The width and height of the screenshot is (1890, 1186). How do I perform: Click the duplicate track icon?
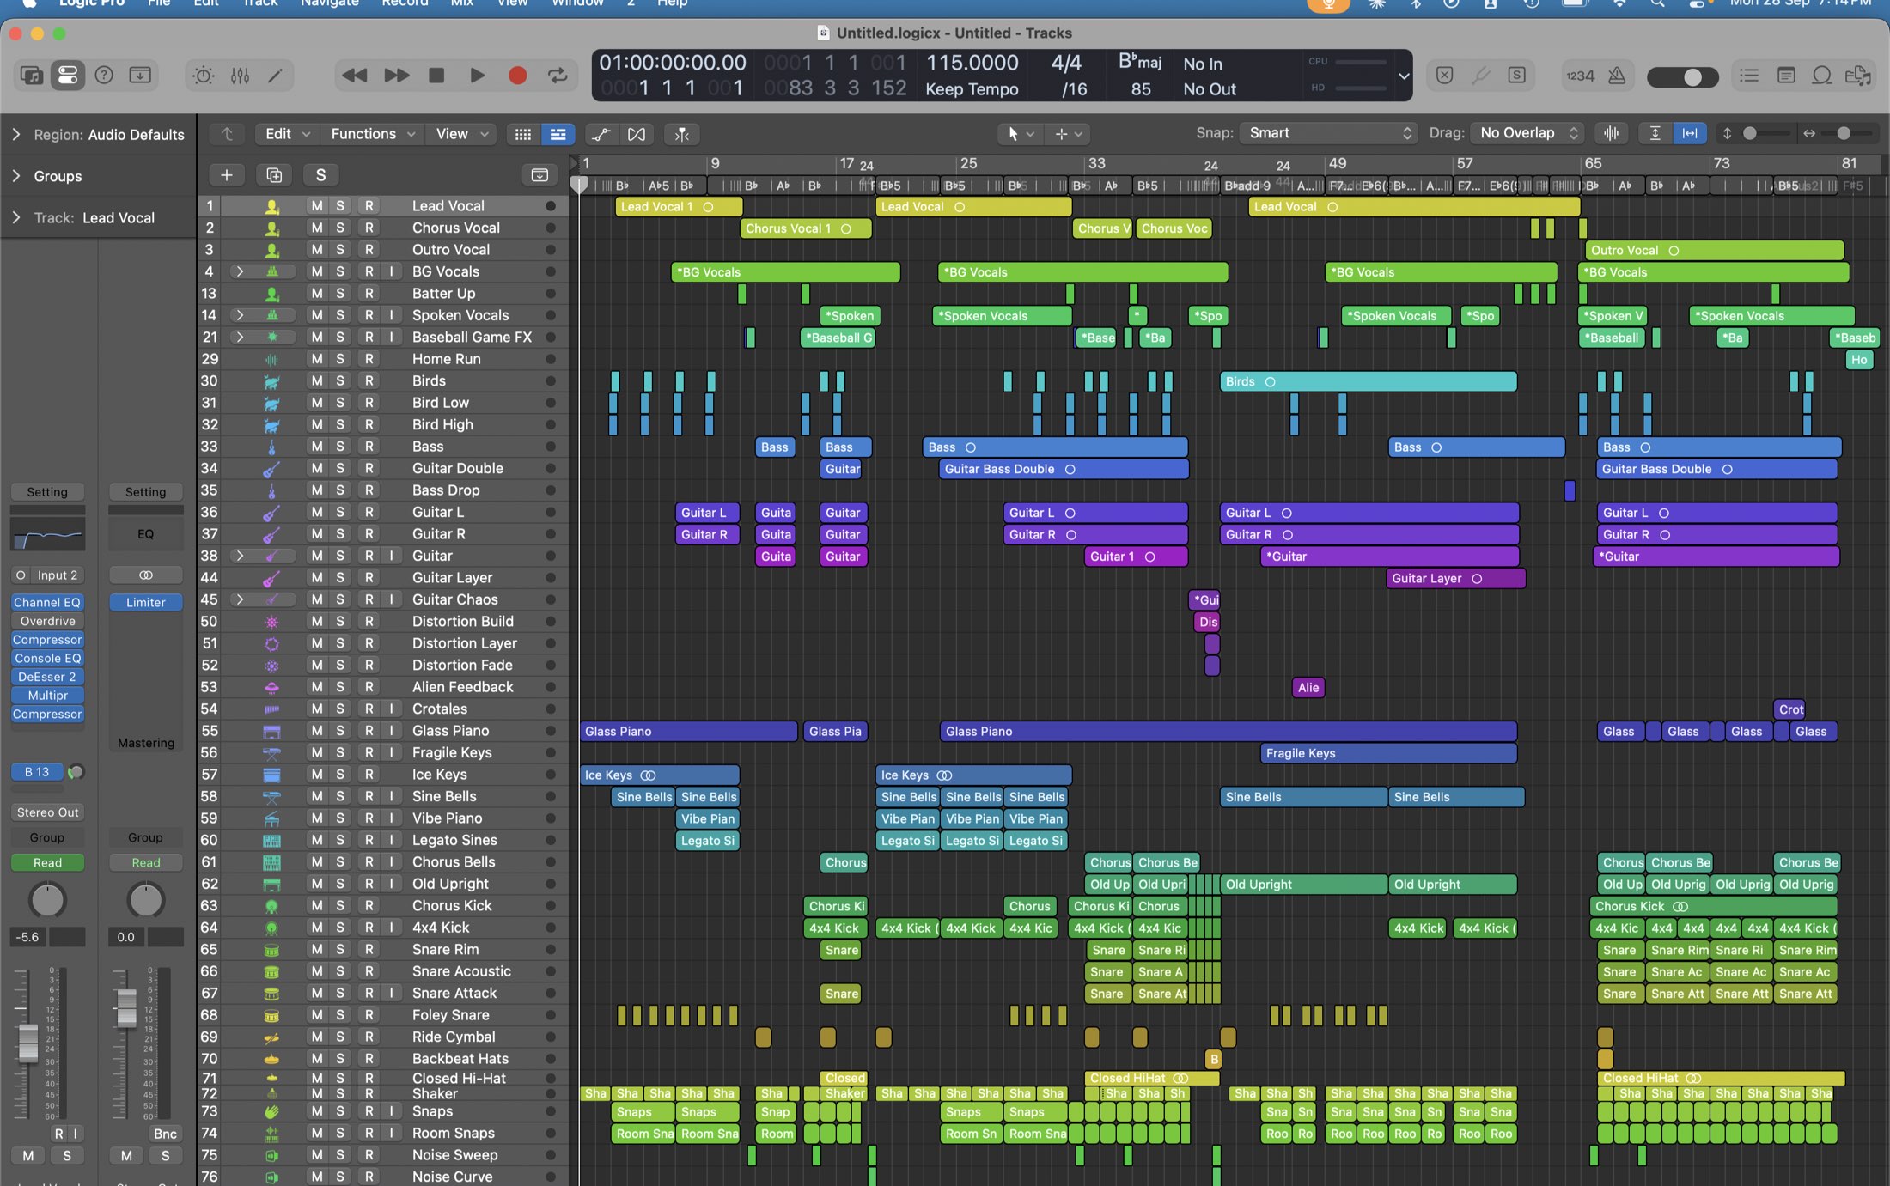point(274,175)
